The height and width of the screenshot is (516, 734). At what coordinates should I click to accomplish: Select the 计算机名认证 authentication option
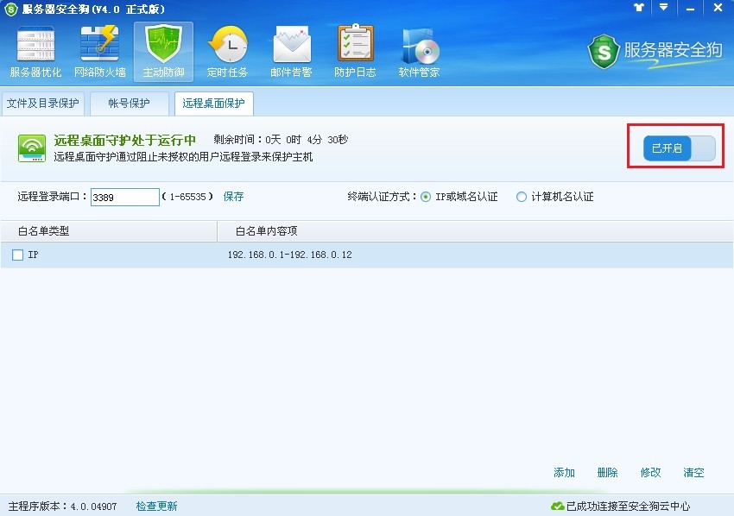[521, 197]
